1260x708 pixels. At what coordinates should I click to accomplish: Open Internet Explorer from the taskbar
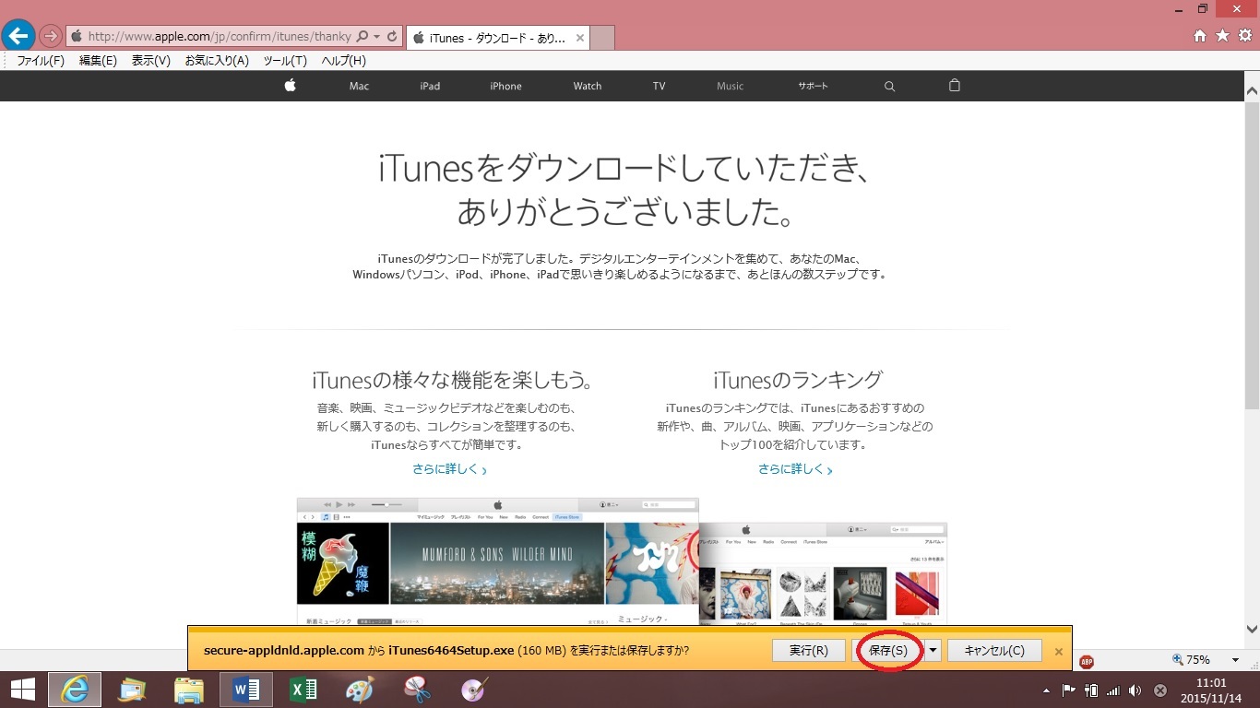pos(75,690)
